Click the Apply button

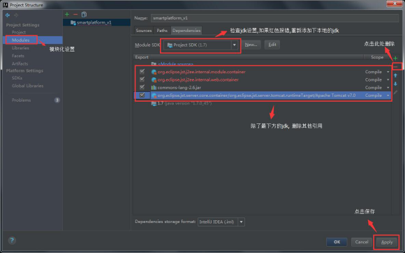(x=387, y=242)
